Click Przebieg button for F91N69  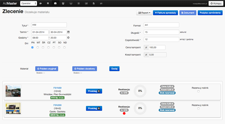pos(94,91)
